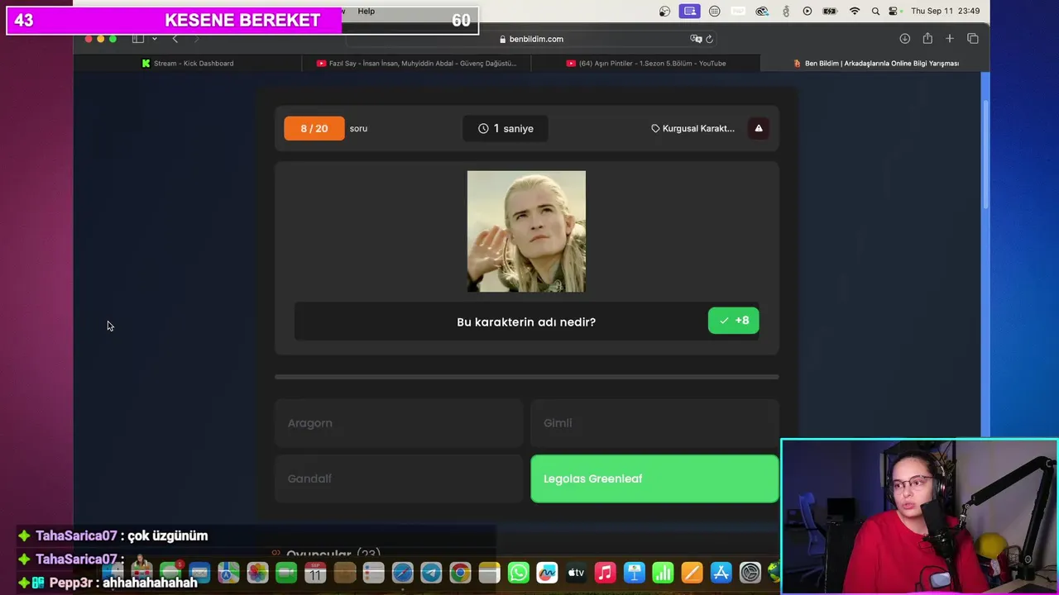Open Pages from the Dock
The height and width of the screenshot is (595, 1059).
(x=692, y=573)
